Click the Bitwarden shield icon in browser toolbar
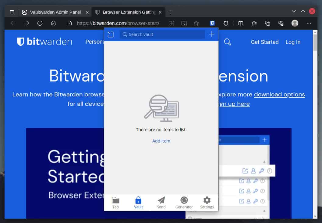Screen dimensions: 322x223 coord(212,23)
